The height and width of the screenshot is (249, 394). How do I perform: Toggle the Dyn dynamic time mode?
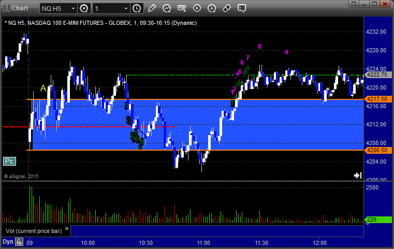8,242
